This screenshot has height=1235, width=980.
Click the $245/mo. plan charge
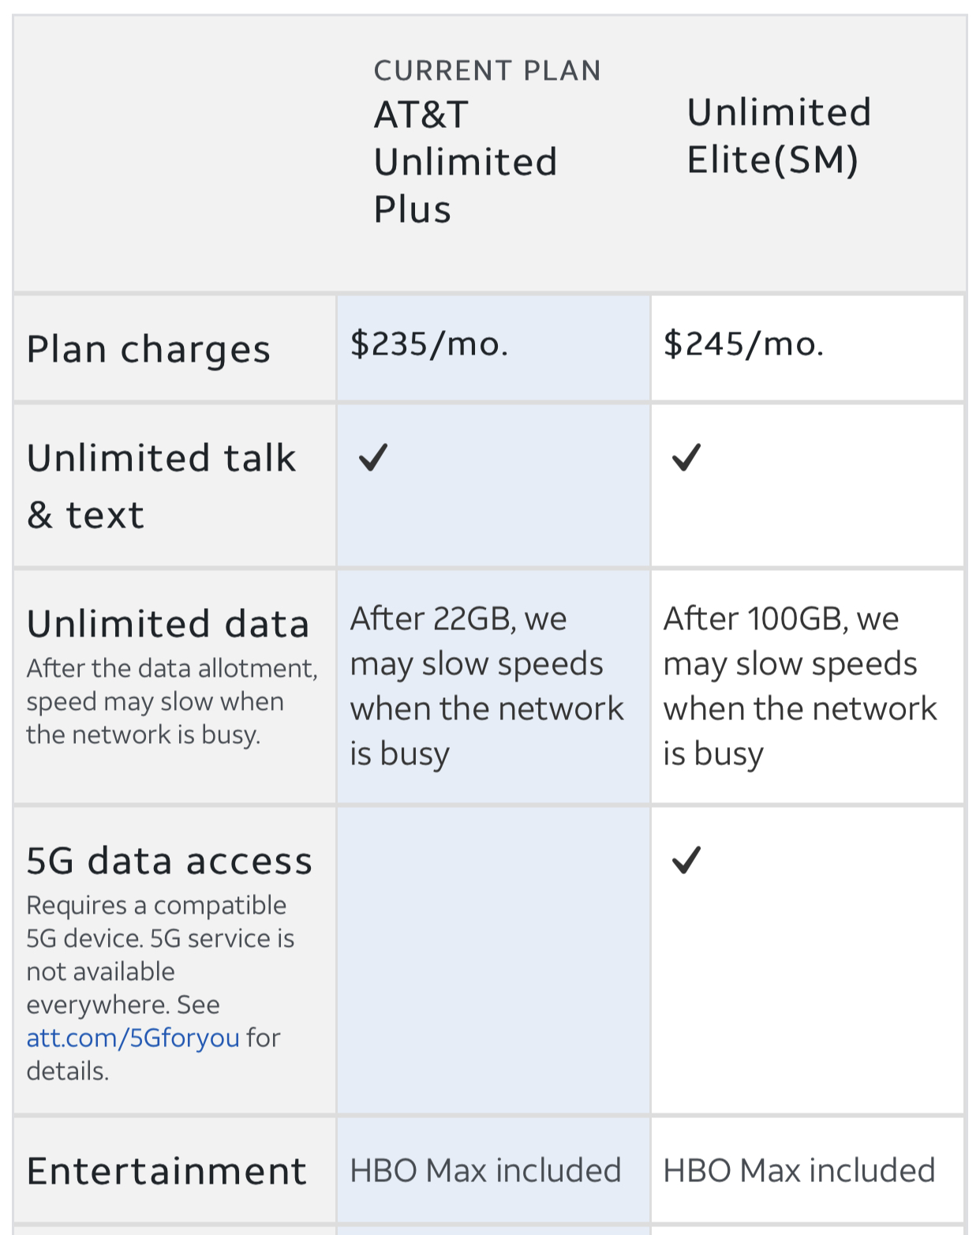[x=743, y=344]
